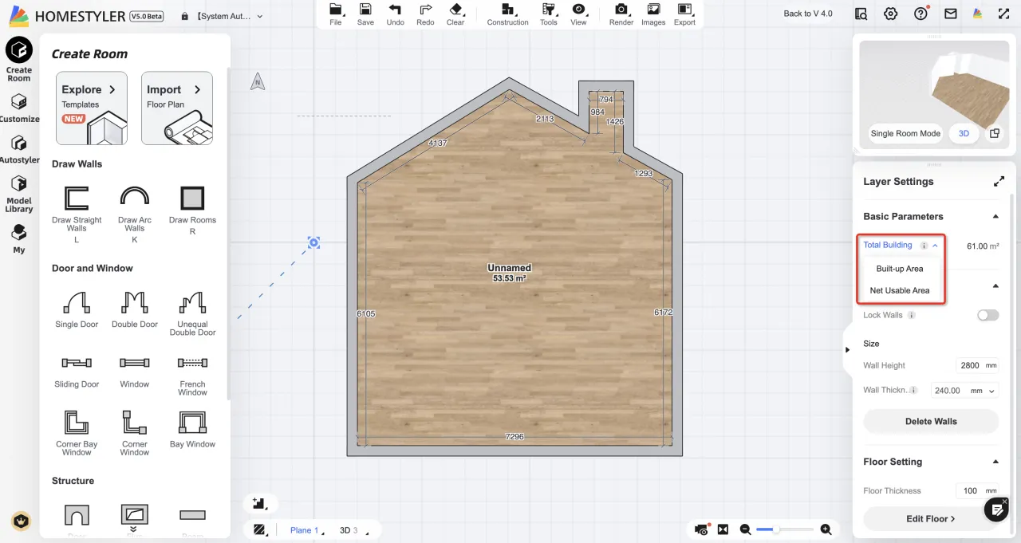Pick the Unequal Double Door item
Screen dimensions: 1021x543
192,313
